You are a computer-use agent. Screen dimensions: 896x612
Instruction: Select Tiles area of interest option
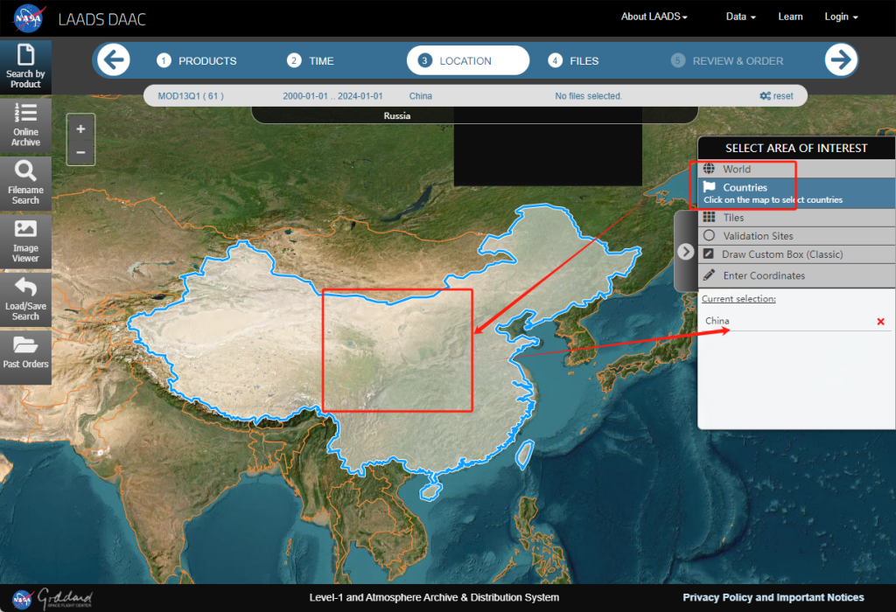coord(796,218)
